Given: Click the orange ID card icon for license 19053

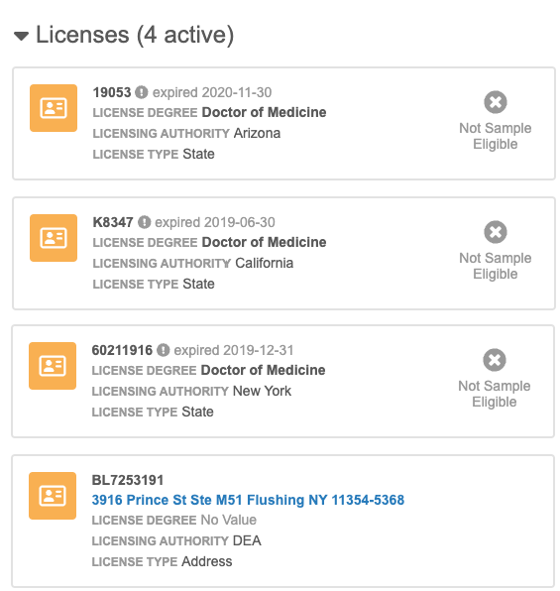Looking at the screenshot, I should (x=54, y=108).
